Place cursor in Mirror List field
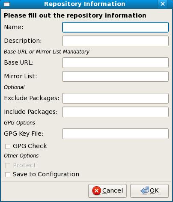Image resolution: width=173 pixels, height=202 pixels. tap(115, 77)
